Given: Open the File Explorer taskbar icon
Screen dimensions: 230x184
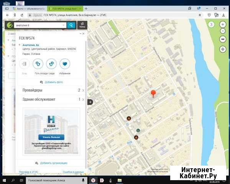Looking at the screenshot, I should (120, 181).
